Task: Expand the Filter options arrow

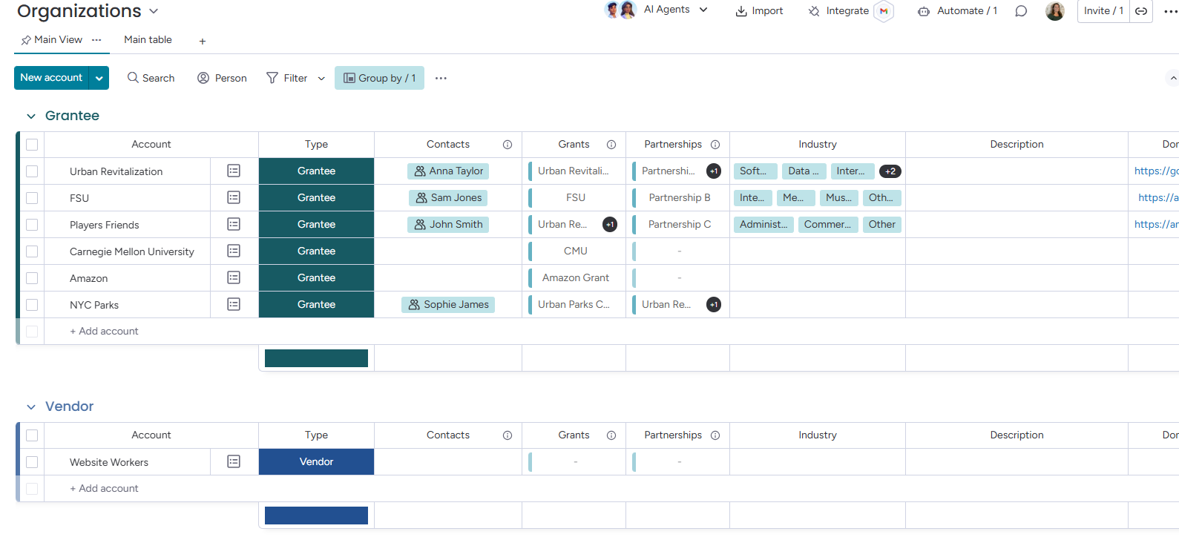Action: [321, 79]
